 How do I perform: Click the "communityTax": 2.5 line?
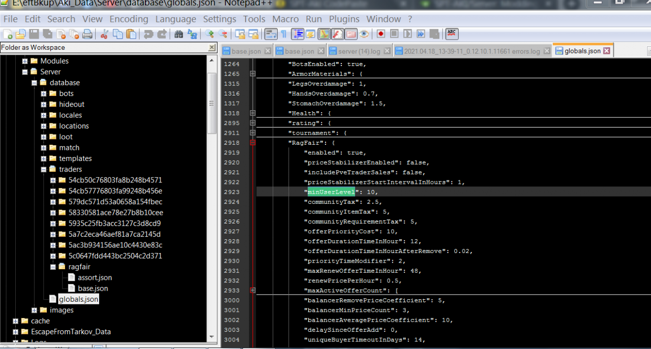(342, 202)
